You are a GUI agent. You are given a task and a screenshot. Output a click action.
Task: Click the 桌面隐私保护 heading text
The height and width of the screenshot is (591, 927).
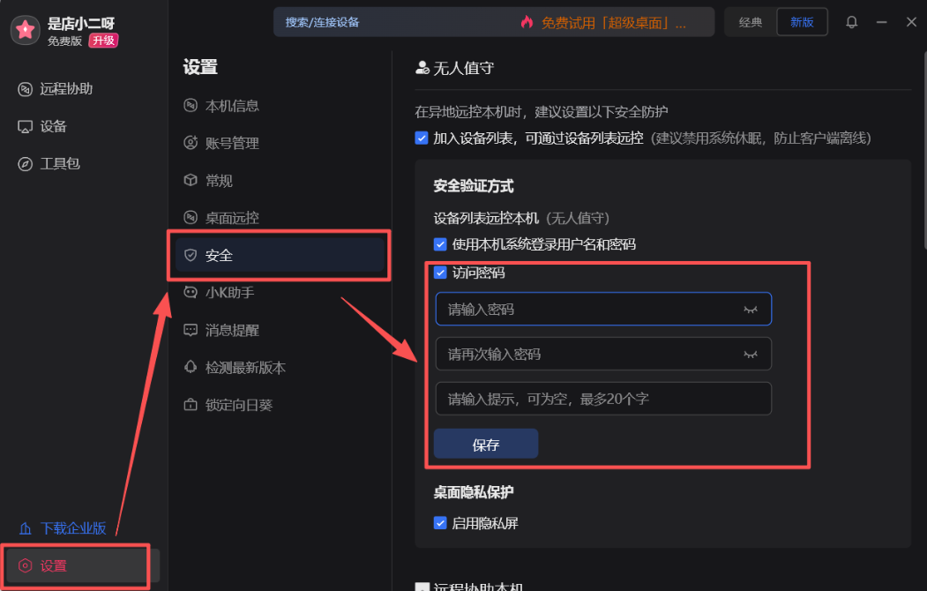(x=474, y=492)
